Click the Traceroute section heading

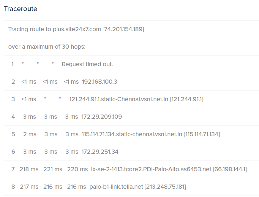pos(20,9)
